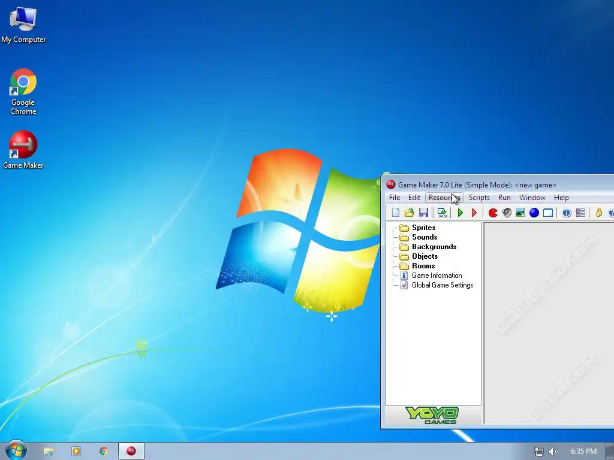
Task: Open the Edit menu
Action: pyautogui.click(x=414, y=198)
